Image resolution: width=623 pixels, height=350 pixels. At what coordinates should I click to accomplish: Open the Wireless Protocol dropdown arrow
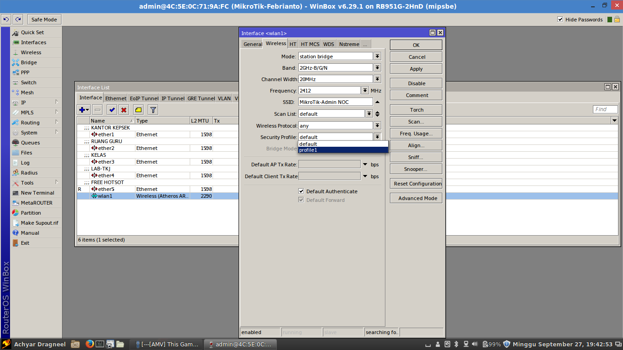tap(377, 125)
